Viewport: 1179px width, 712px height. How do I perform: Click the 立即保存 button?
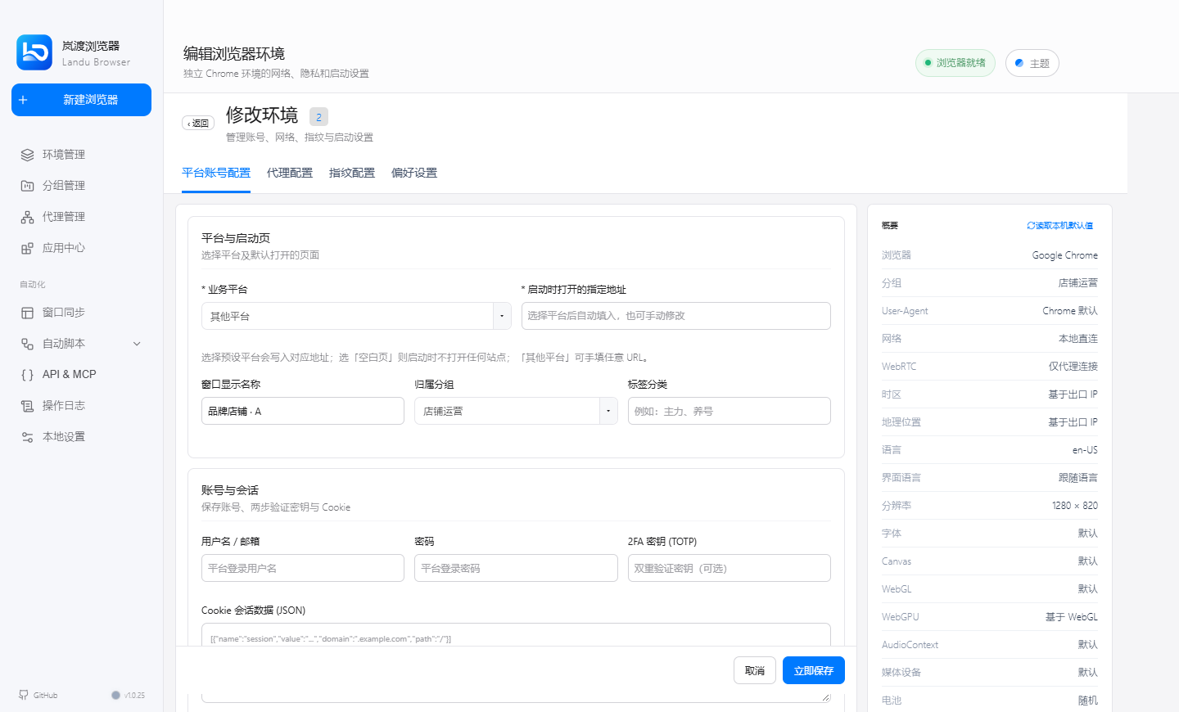[x=814, y=670]
